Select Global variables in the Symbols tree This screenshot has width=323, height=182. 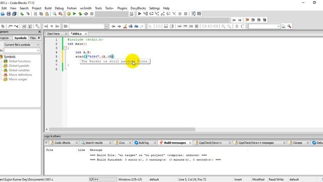19,70
